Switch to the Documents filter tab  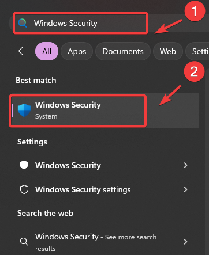tap(123, 51)
